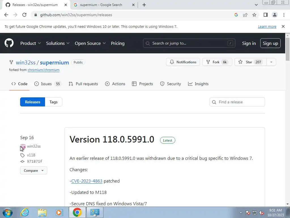Fork the repository with the Fork button

217,62
